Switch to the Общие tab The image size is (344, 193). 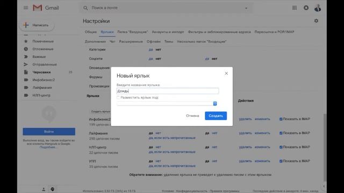pyautogui.click(x=91, y=32)
